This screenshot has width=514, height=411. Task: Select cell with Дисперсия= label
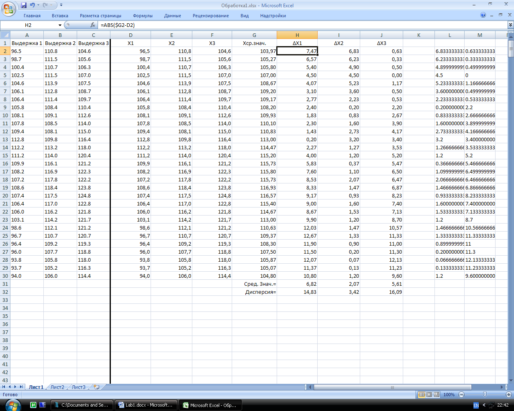254,292
